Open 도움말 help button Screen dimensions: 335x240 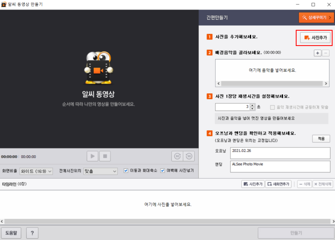[11, 233]
